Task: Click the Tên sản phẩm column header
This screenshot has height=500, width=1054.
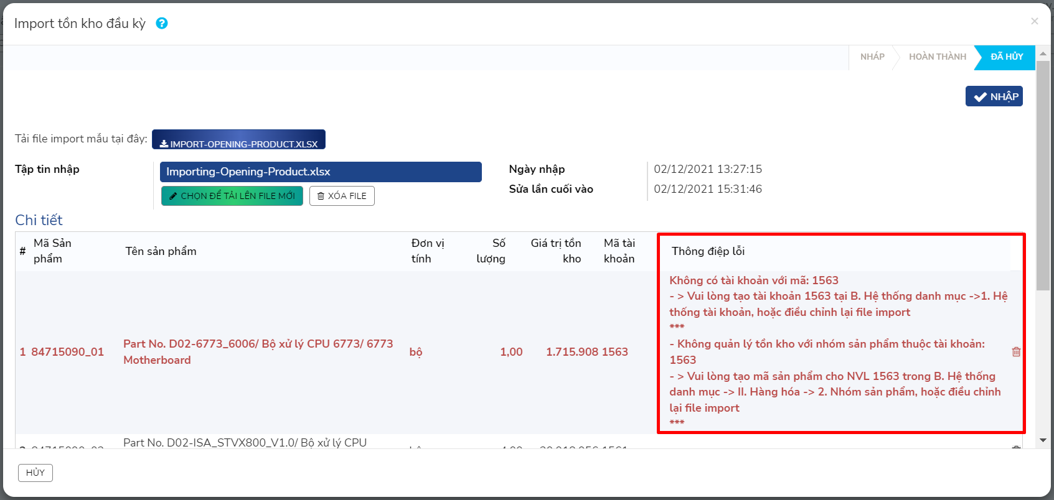Action: 161,251
